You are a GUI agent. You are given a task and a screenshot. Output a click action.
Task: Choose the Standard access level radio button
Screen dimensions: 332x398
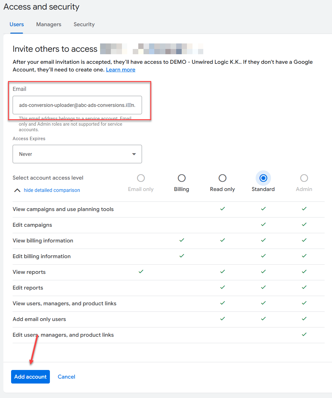point(263,178)
